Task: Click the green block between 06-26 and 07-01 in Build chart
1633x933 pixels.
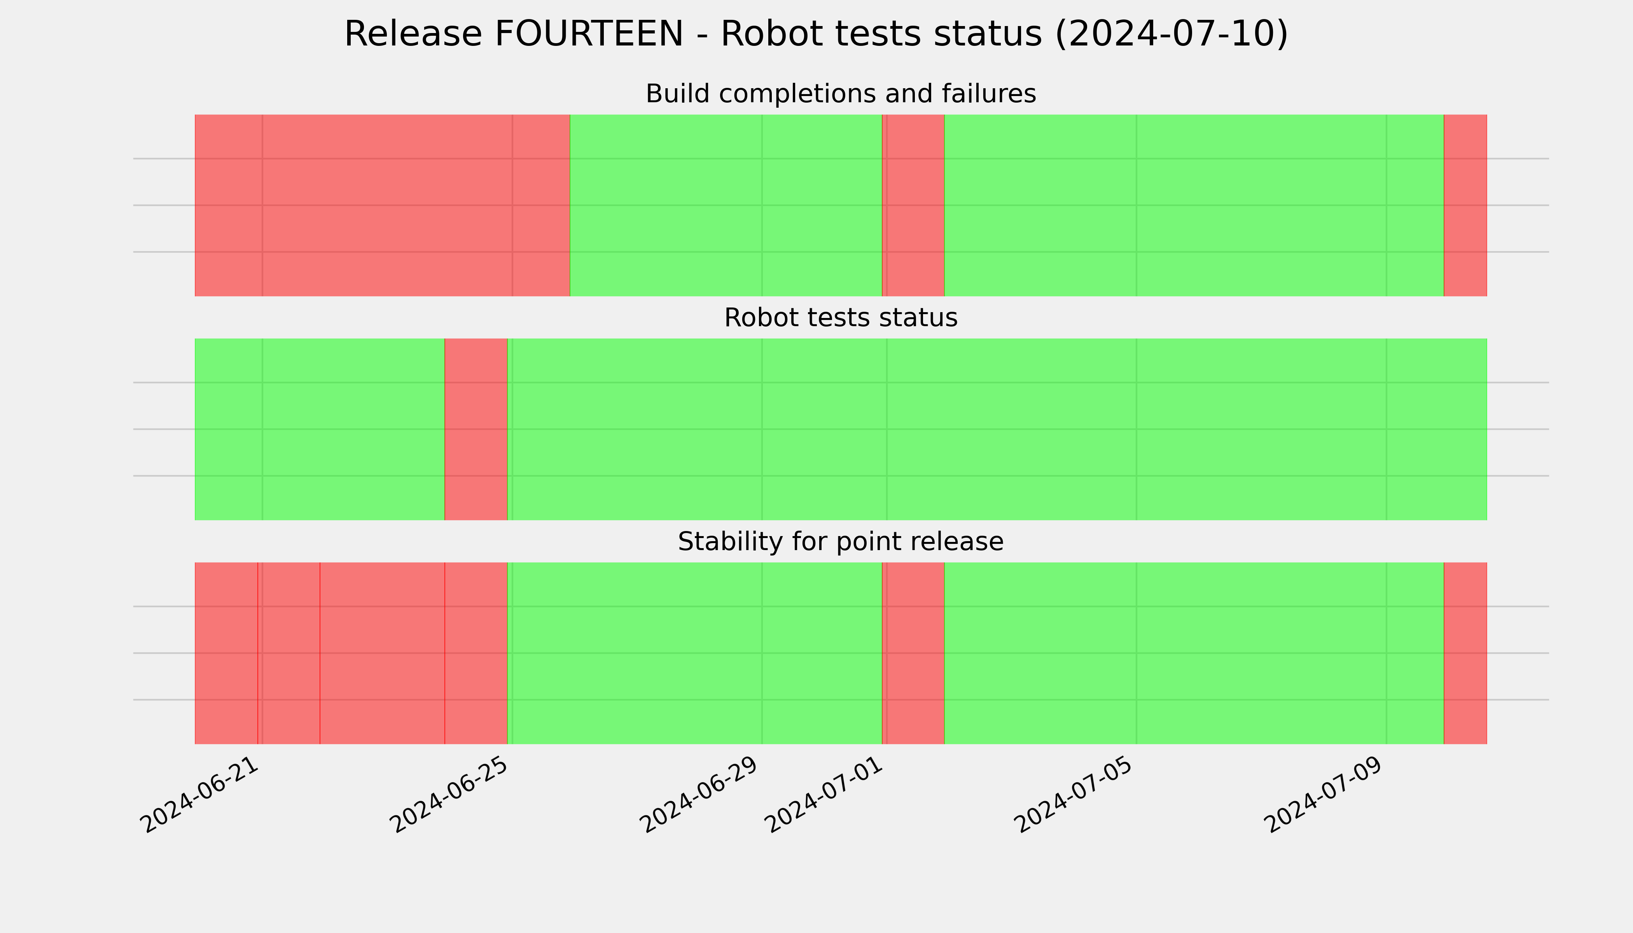Action: 726,205
